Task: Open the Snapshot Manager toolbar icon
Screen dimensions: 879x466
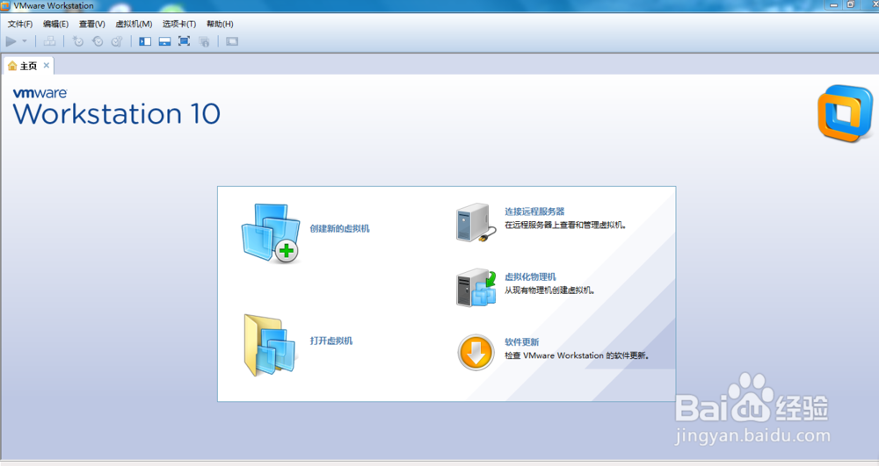Action: [x=117, y=41]
